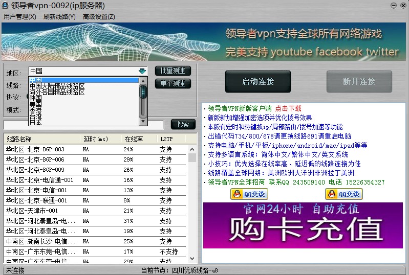409x275 pixels.
Task: Click the 启动连接 button
Action: tap(257, 81)
